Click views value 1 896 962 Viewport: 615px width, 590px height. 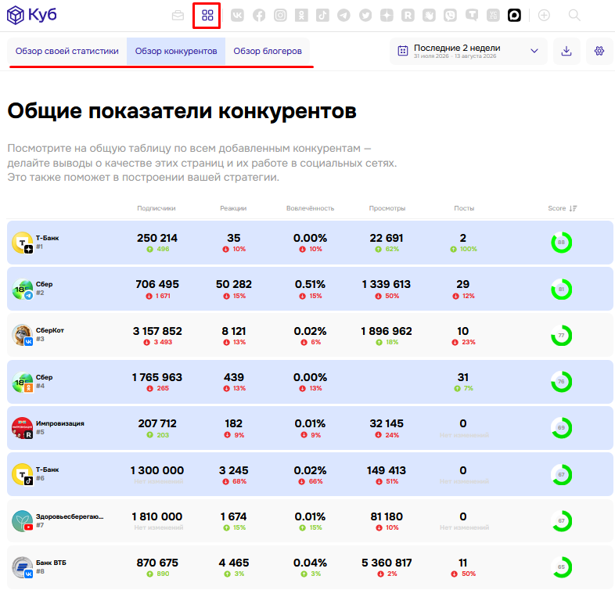tap(387, 331)
